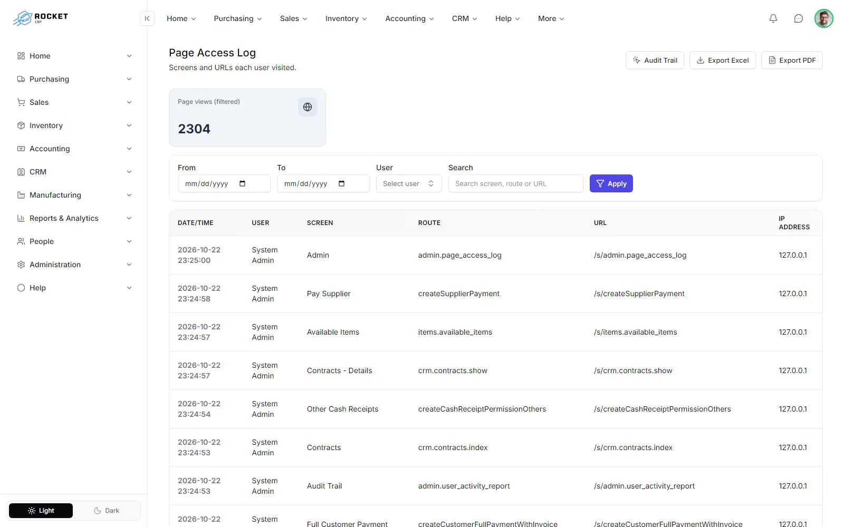Image resolution: width=844 pixels, height=527 pixels.
Task: Expand the sidebar Purchasing chevron
Action: pos(129,79)
